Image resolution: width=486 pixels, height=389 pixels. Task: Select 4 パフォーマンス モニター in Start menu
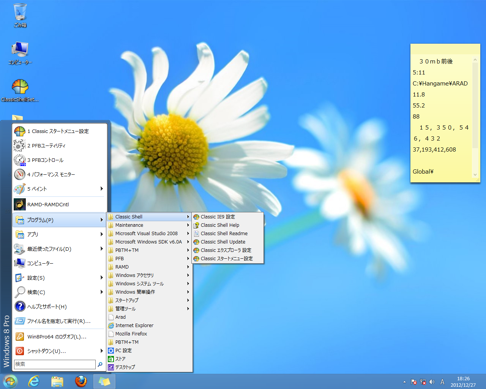tap(51, 174)
